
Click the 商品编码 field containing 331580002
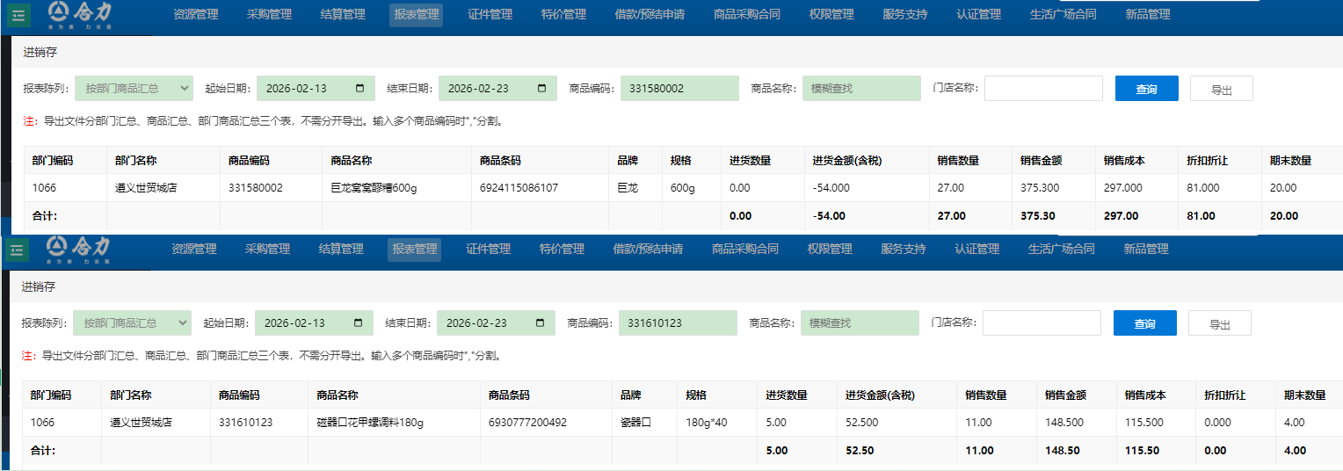679,89
